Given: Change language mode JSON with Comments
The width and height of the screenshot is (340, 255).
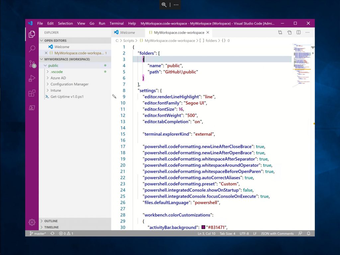Looking at the screenshot, I should click(277, 233).
